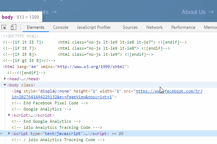Select the 'if IE 8' comment line
This screenshot has width=217, height=144.
pos(78,54)
